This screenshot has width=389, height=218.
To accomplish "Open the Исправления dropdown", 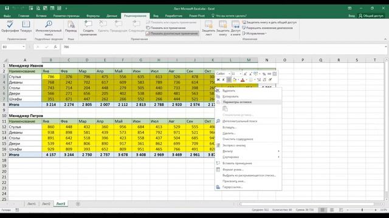I will 254,33.
